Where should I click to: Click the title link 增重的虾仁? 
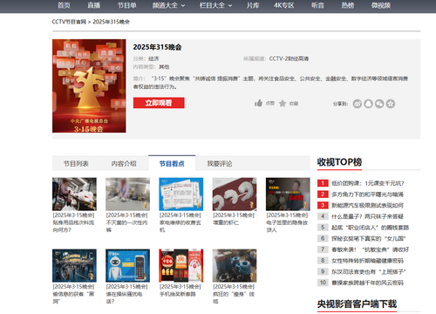[x=234, y=219]
